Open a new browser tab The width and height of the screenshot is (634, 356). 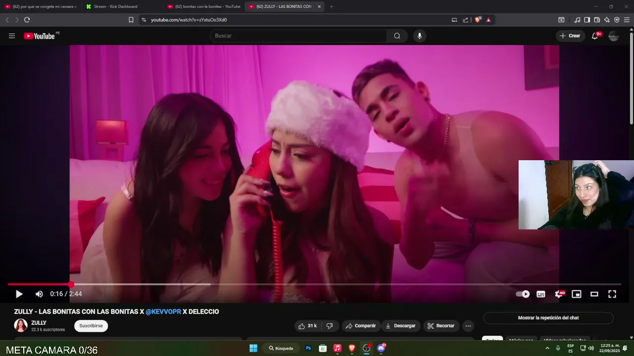(x=331, y=6)
